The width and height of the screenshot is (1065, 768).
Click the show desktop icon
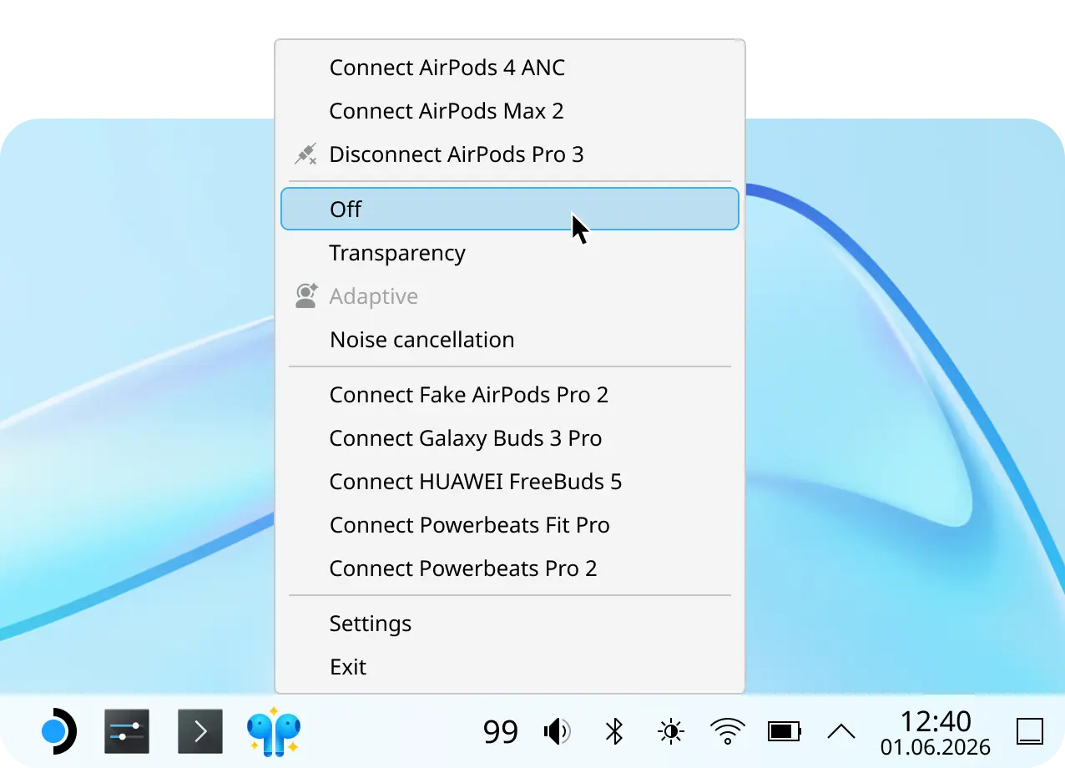(x=1030, y=732)
